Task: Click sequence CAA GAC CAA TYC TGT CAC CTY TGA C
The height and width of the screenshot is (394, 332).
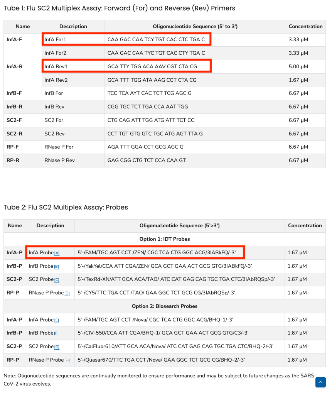Action: click(156, 53)
